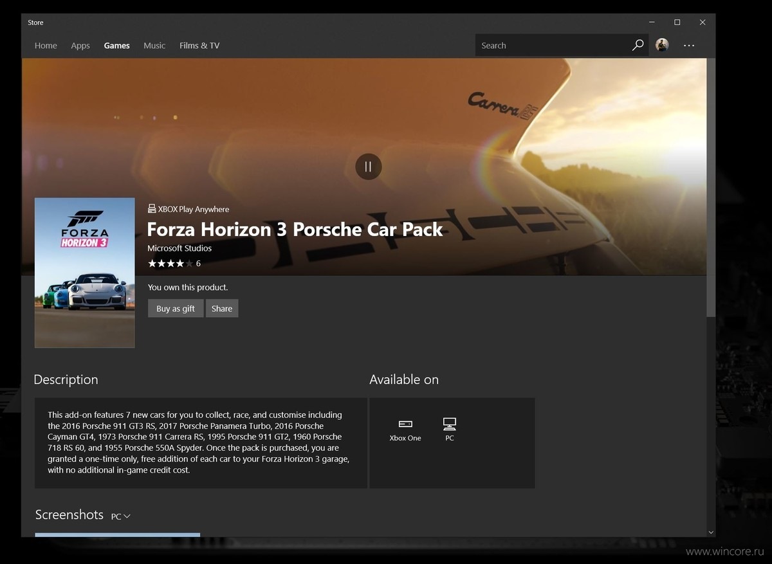Image resolution: width=772 pixels, height=564 pixels.
Task: Open the three-dot more options menu
Action: click(x=689, y=46)
